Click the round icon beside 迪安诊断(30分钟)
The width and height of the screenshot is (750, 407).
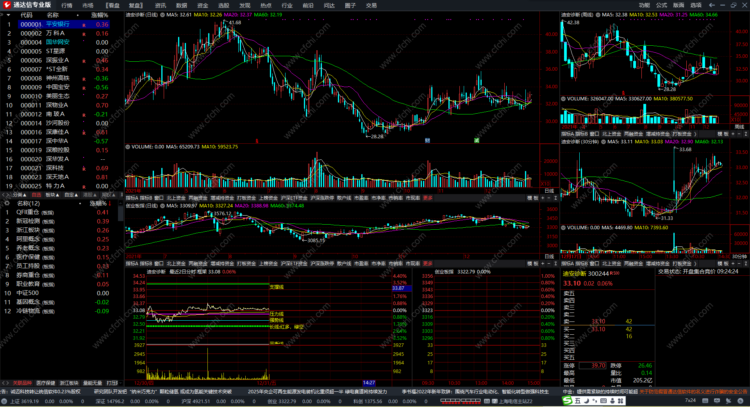pyautogui.click(x=603, y=142)
